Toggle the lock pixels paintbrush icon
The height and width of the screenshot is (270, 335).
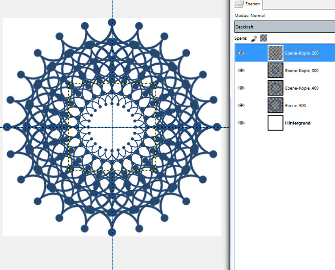coord(254,38)
